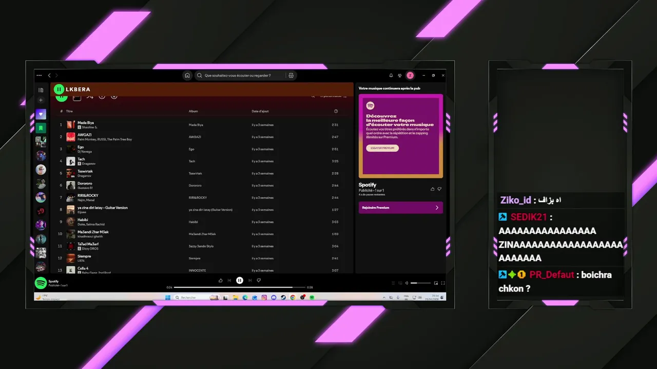Click the Spotify logo in now-playing bar
The height and width of the screenshot is (369, 657).
(x=41, y=283)
